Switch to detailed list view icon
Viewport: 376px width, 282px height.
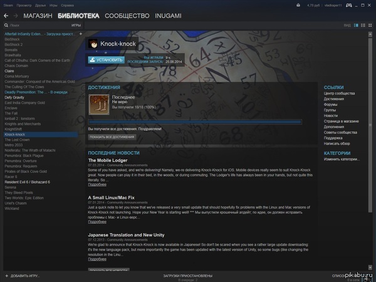355,26
